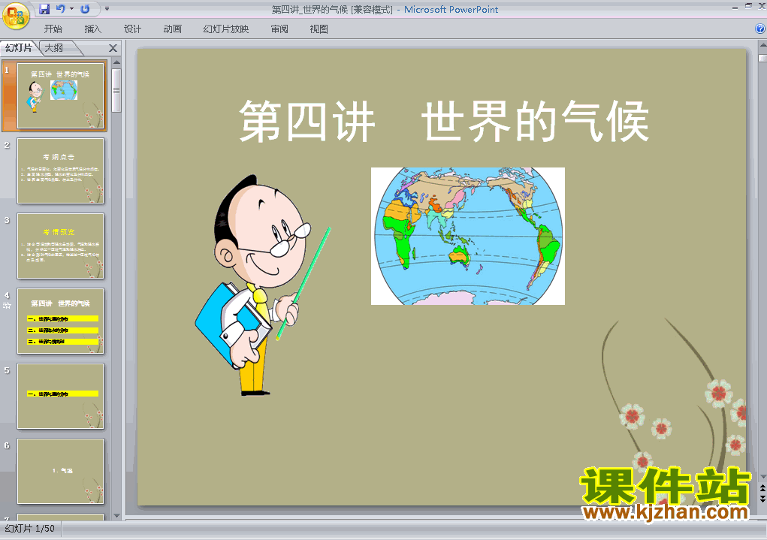Redo the last action
Image resolution: width=767 pixels, height=540 pixels.
85,9
